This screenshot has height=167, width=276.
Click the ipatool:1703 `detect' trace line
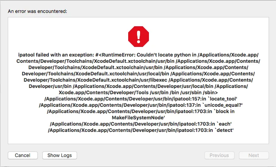point(138,130)
